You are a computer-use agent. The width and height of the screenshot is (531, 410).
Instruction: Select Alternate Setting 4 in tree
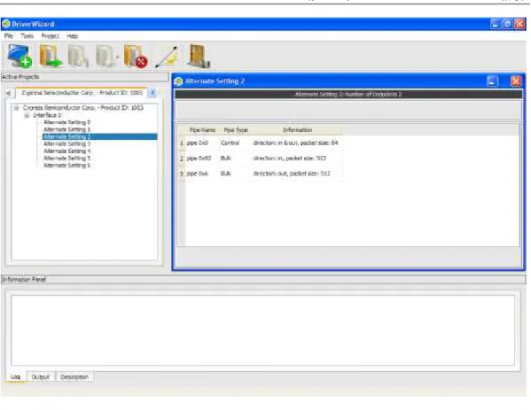(67, 151)
